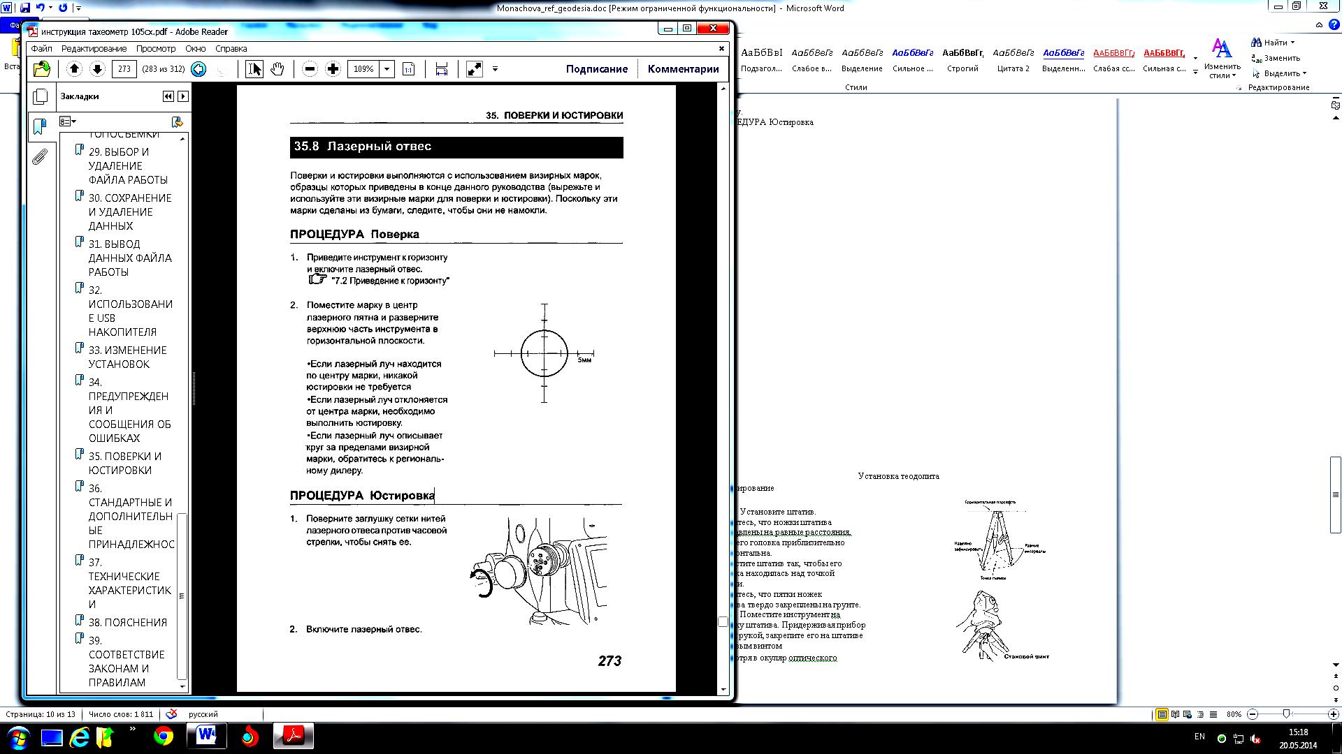Open the Подписание pane
The image size is (1342, 754).
[597, 68]
